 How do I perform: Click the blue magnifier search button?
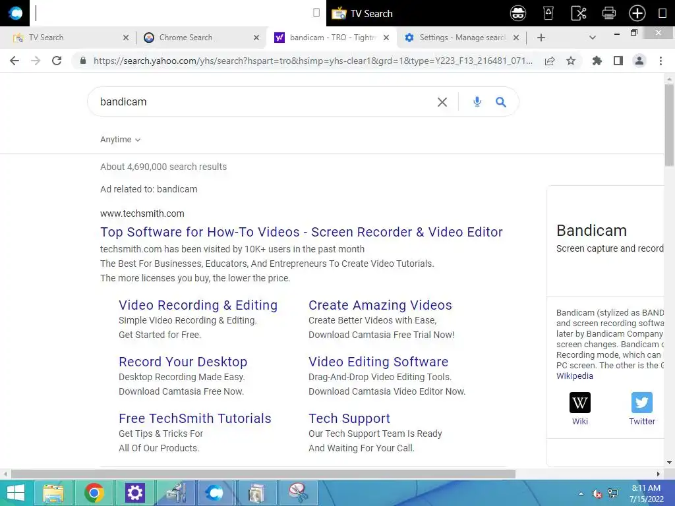point(501,102)
